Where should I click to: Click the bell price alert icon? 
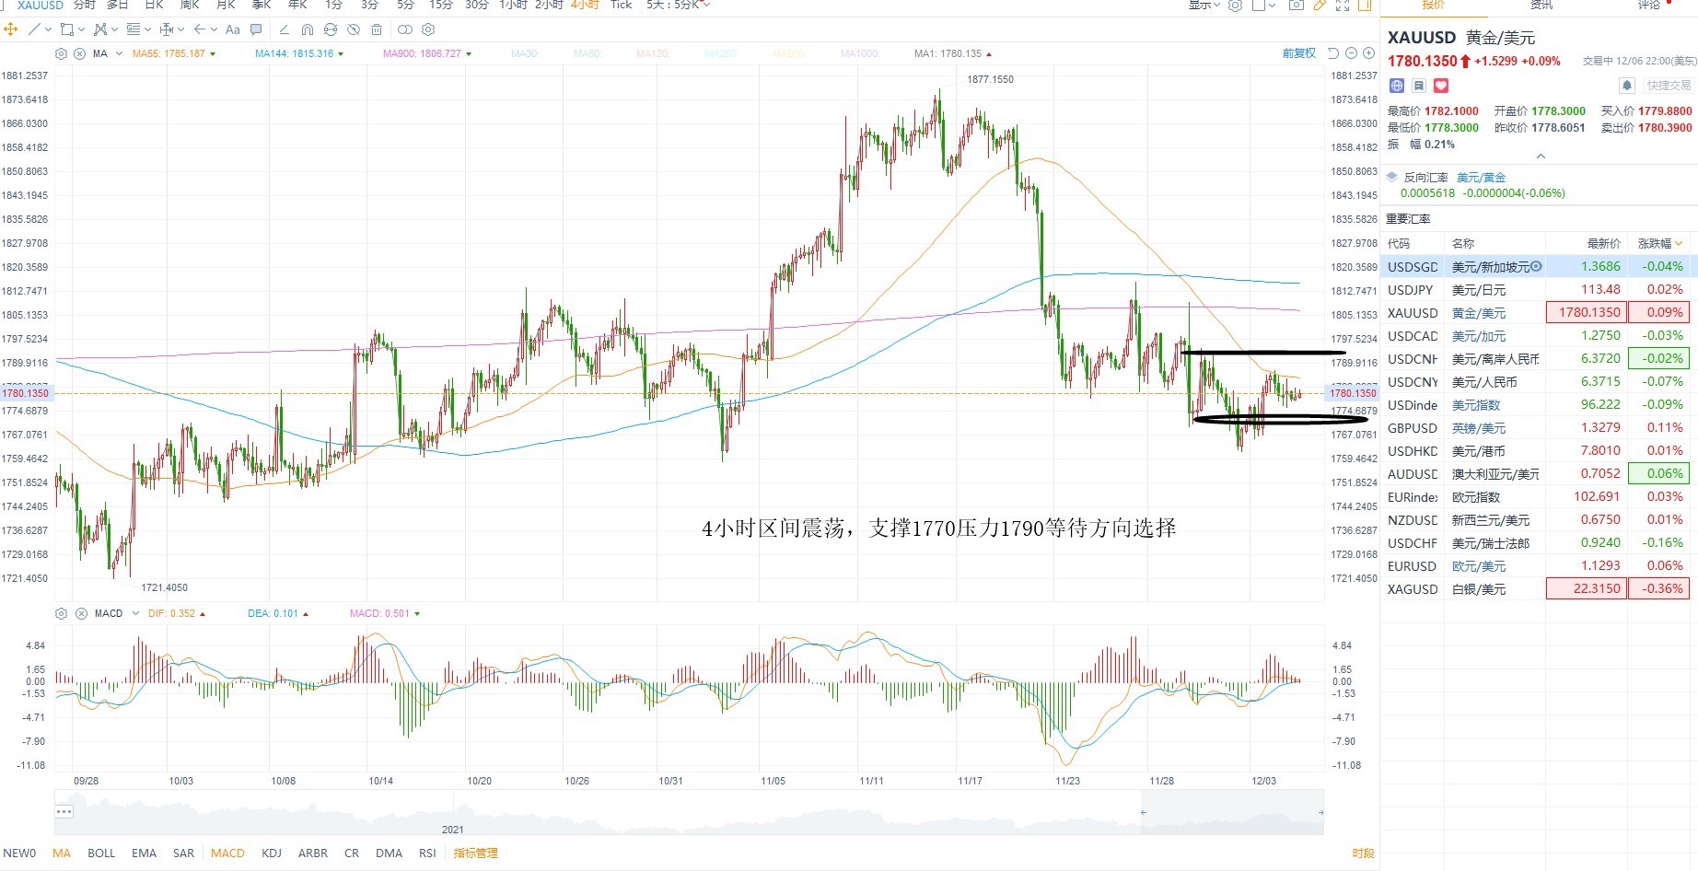1627,86
